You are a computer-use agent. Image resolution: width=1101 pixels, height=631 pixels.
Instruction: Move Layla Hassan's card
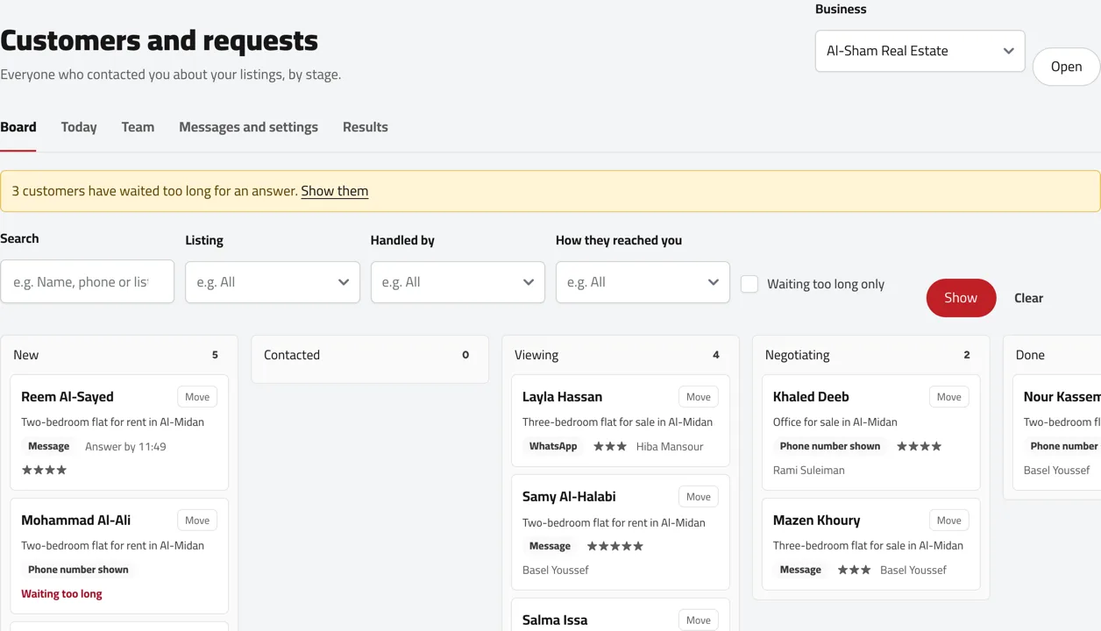tap(699, 397)
